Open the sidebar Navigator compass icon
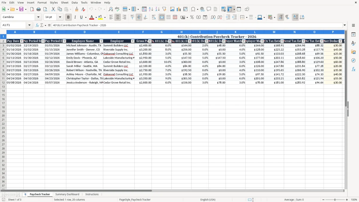This screenshot has width=359, height=202. (353, 61)
